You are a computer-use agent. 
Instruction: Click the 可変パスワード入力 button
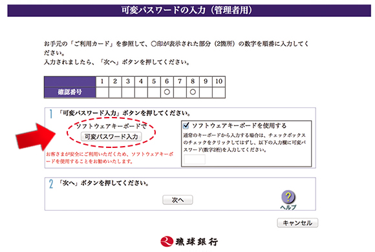tap(111, 136)
